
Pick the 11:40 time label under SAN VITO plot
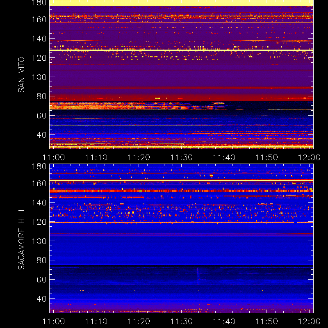coord(224,157)
